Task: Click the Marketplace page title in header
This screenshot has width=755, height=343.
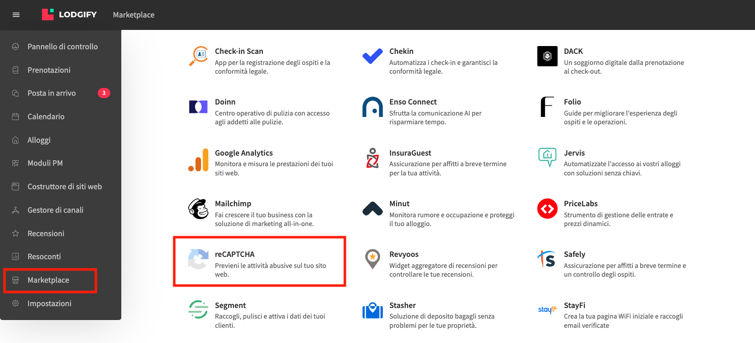Action: pos(134,15)
